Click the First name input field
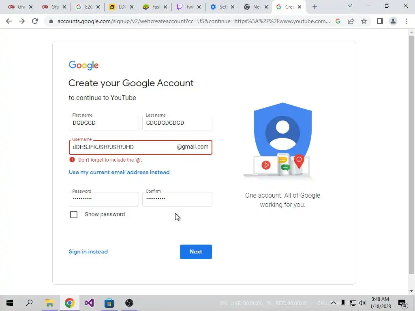 (x=104, y=123)
